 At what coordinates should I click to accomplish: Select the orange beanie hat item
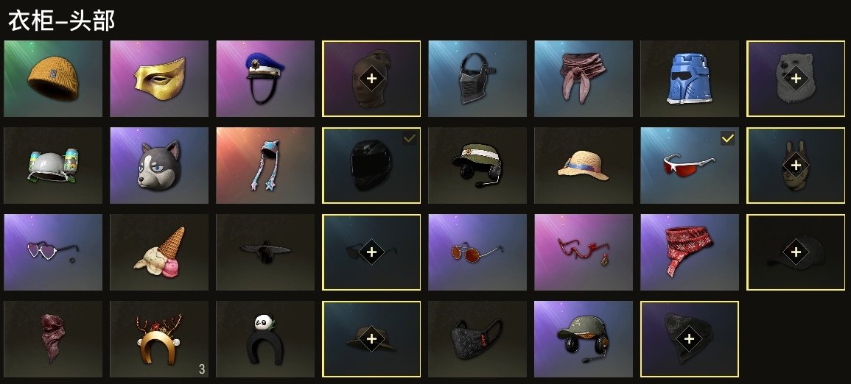[52, 79]
